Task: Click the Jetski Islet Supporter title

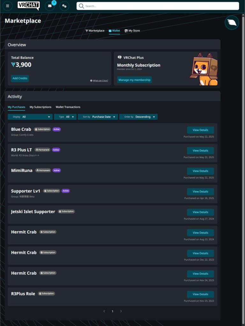Action: click(33, 212)
